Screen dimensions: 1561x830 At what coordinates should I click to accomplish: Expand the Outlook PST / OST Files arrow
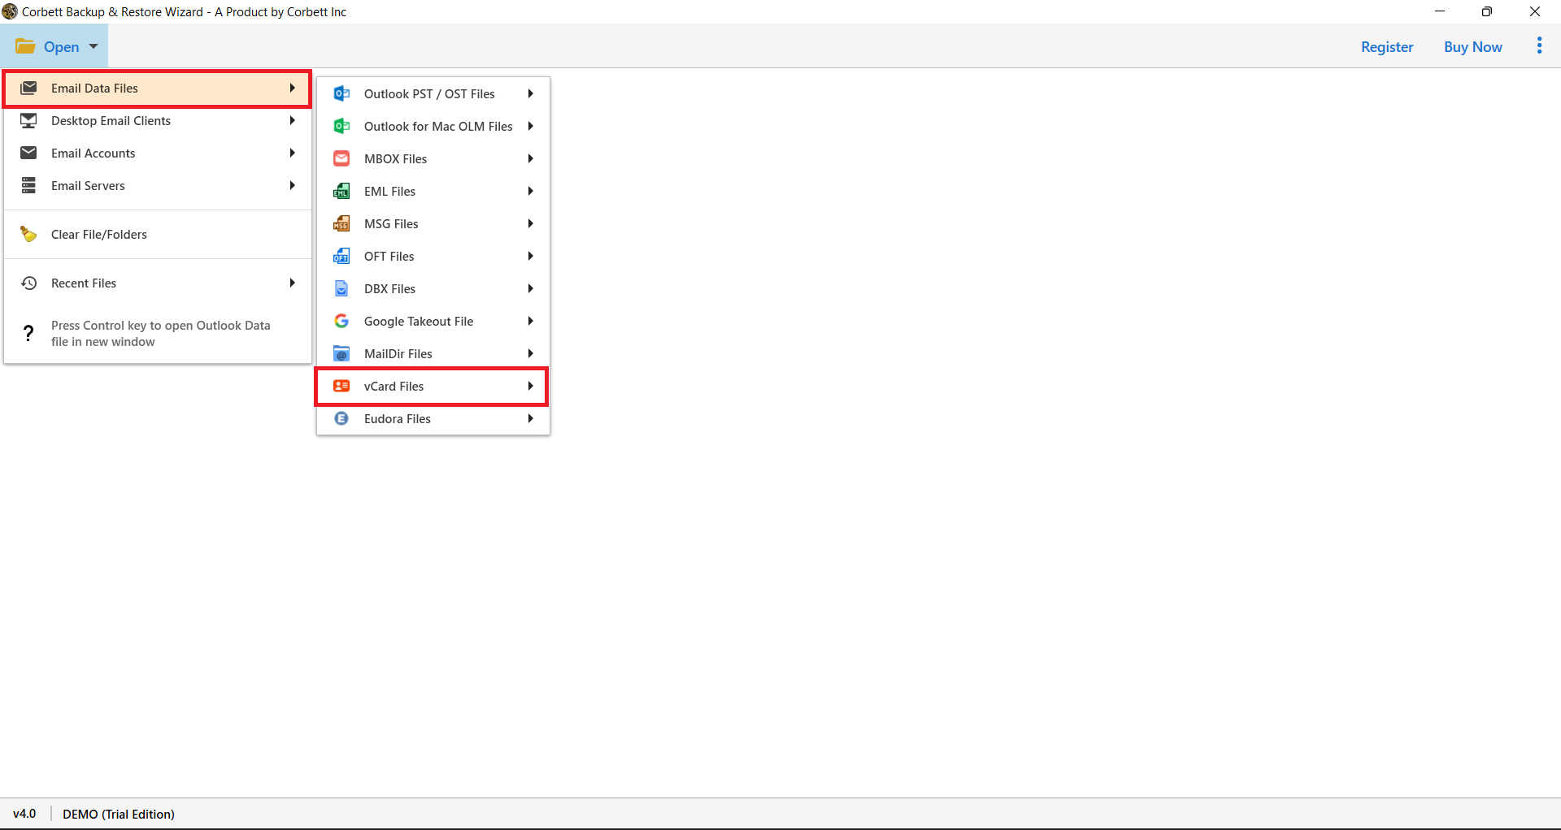530,93
